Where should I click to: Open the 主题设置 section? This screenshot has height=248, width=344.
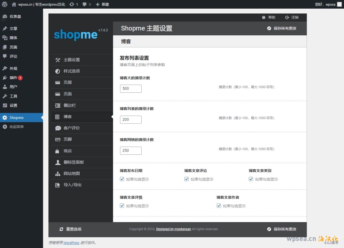72,60
